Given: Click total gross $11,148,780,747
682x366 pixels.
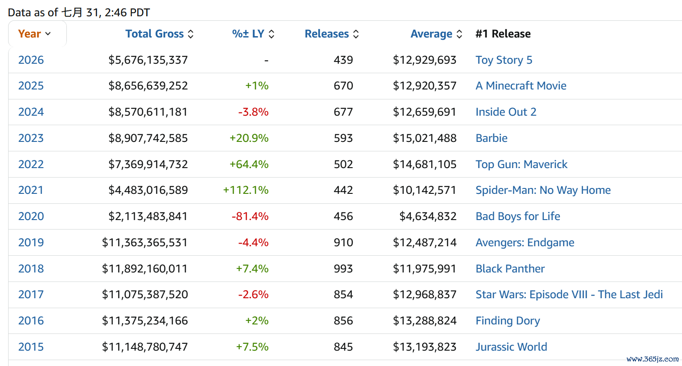Looking at the screenshot, I should 145,347.
